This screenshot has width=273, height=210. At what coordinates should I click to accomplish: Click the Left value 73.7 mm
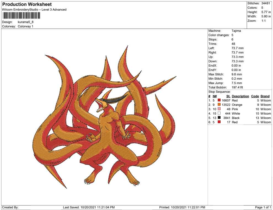coord(237,48)
